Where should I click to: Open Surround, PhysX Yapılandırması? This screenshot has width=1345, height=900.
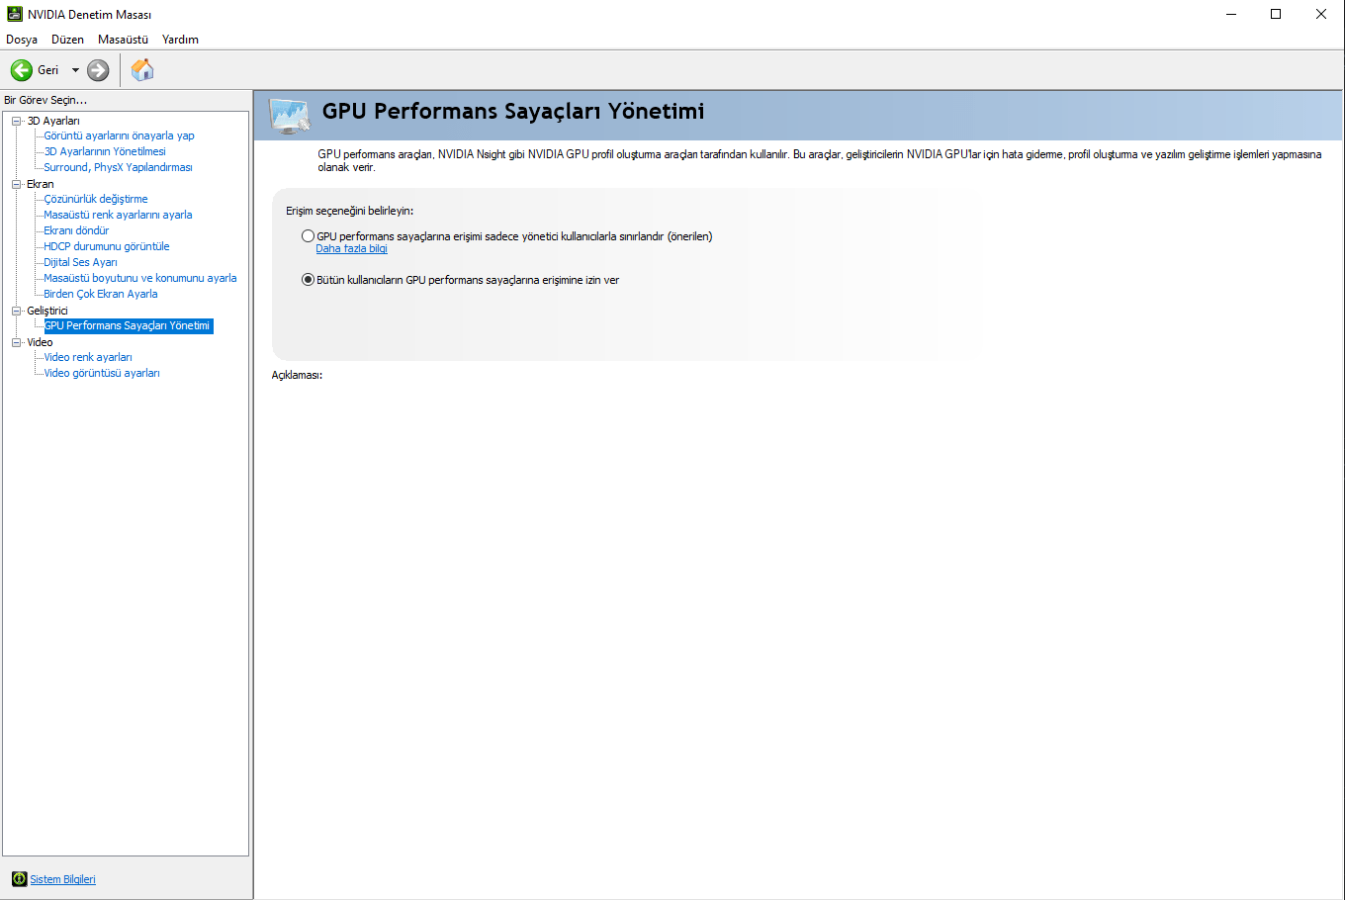[118, 167]
